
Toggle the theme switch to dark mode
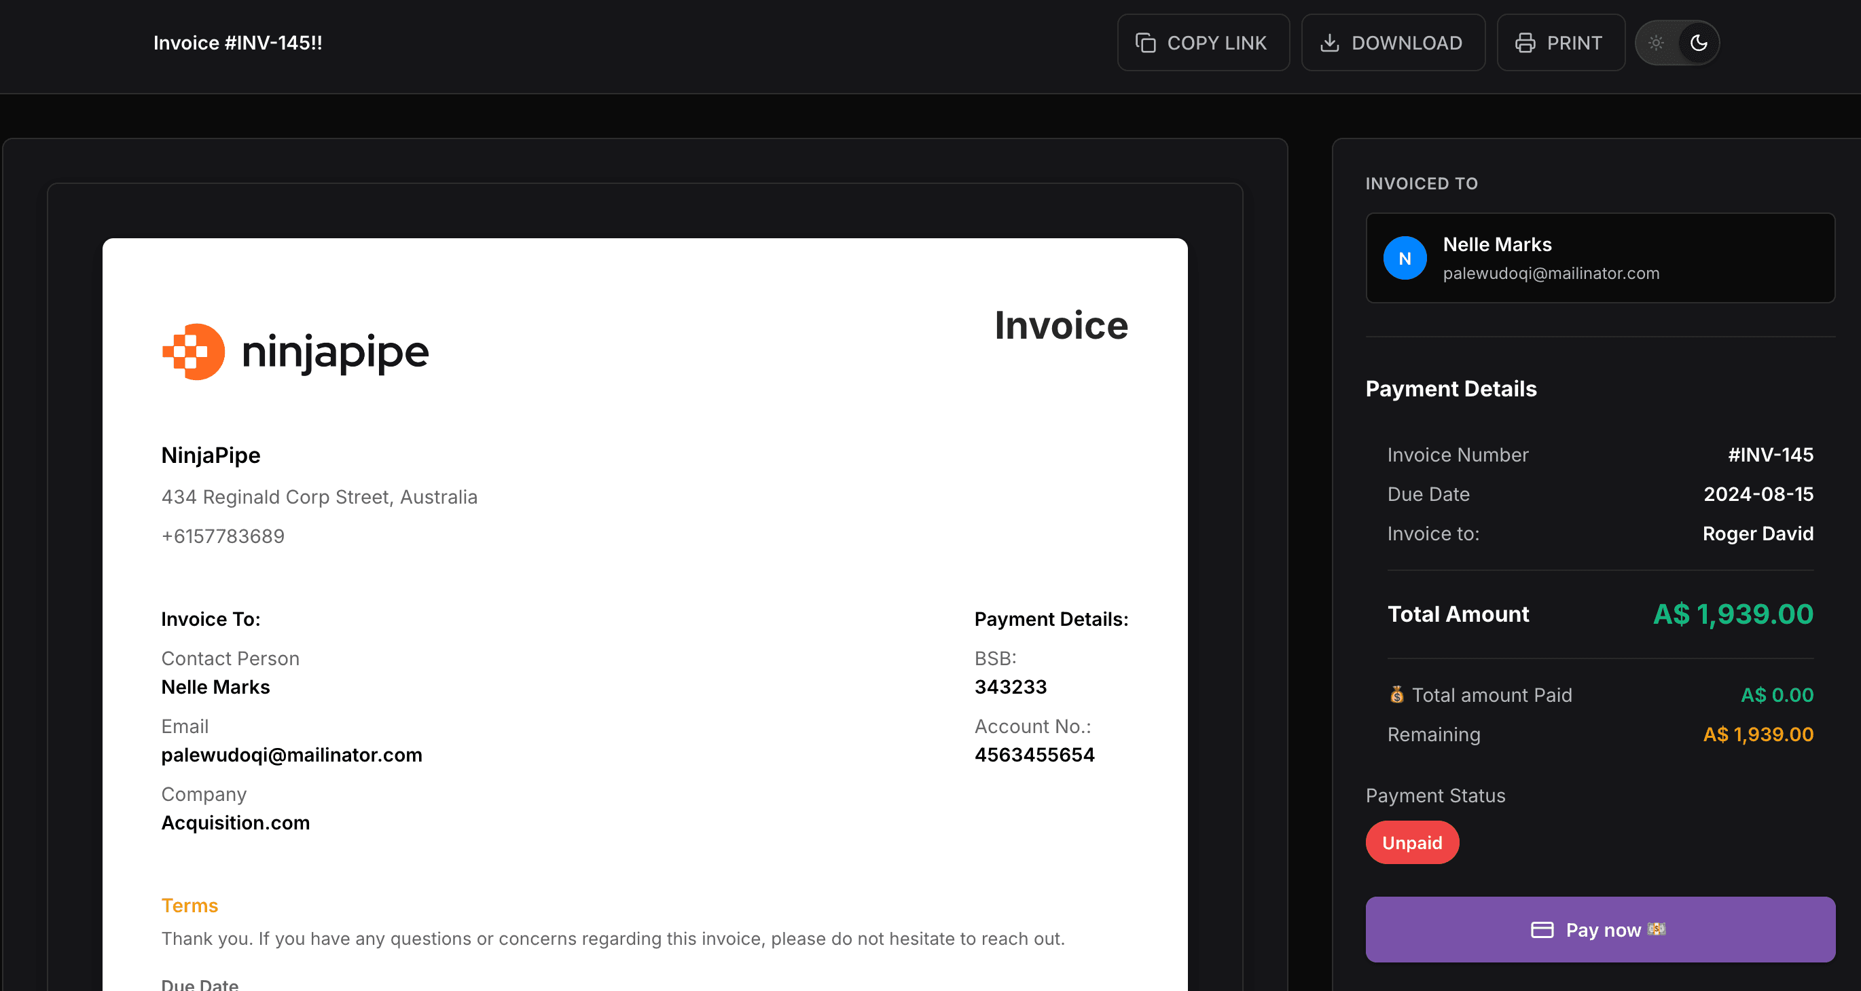click(x=1699, y=43)
